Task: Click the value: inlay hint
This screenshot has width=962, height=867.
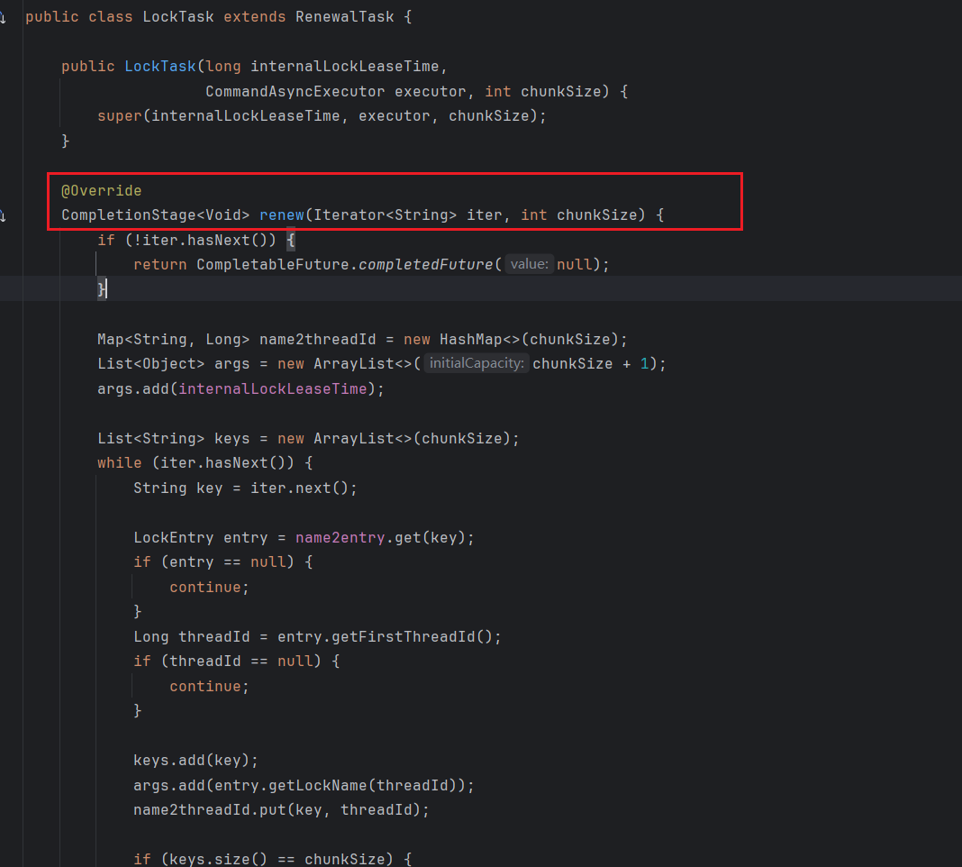Action: pos(529,264)
